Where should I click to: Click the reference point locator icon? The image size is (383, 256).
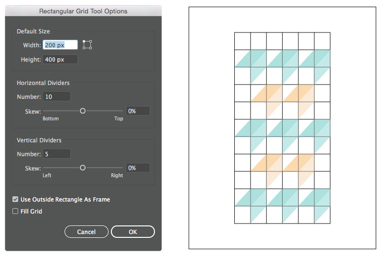coord(87,45)
